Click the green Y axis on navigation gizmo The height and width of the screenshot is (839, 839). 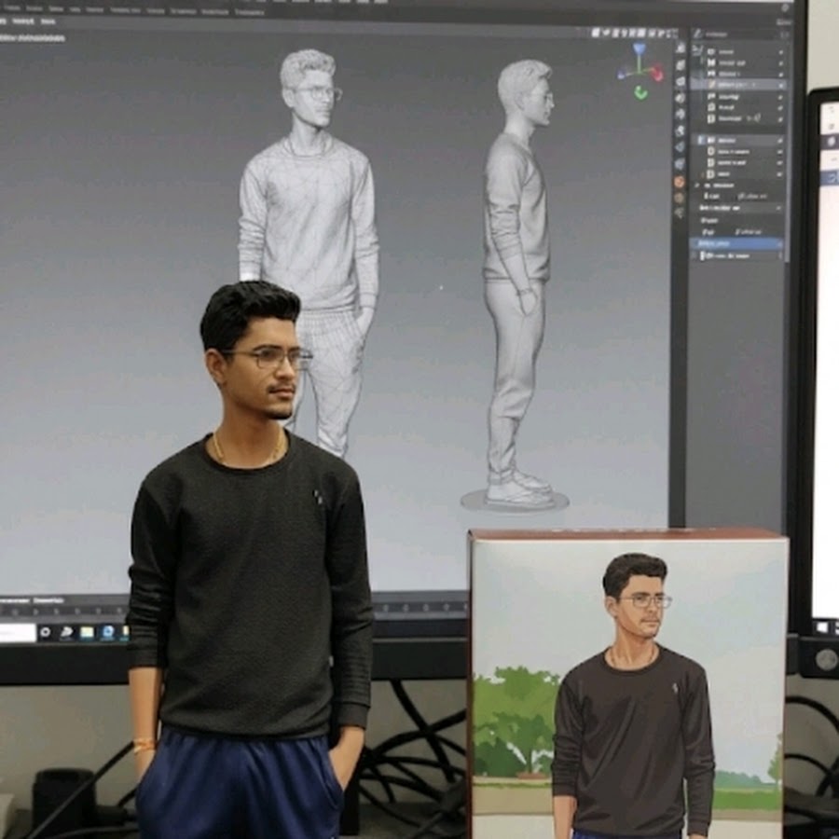tap(640, 91)
